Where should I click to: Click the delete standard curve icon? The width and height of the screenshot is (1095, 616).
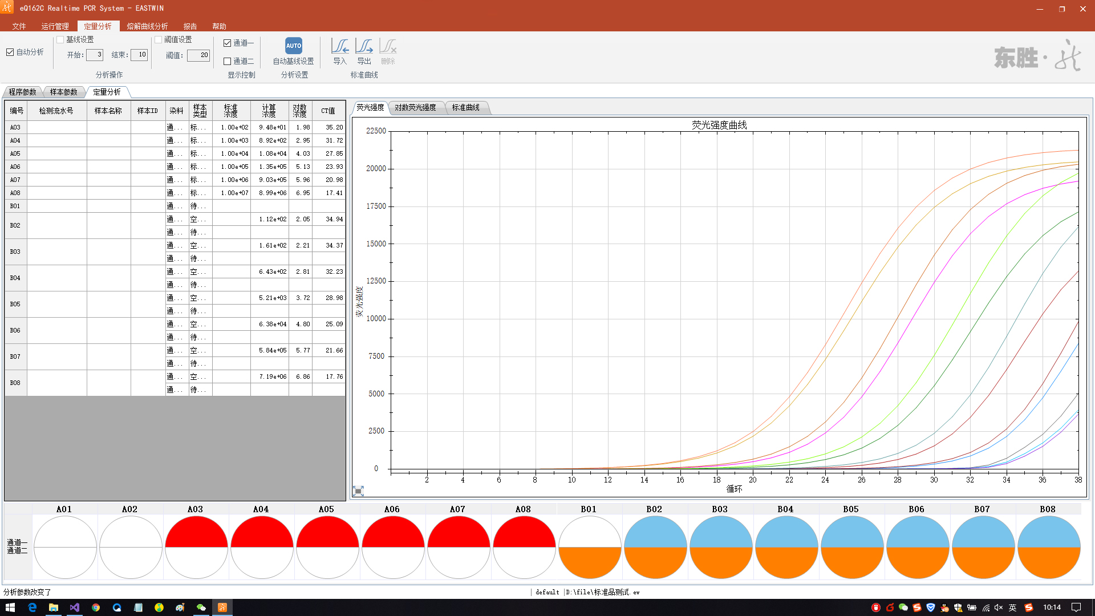[388, 46]
